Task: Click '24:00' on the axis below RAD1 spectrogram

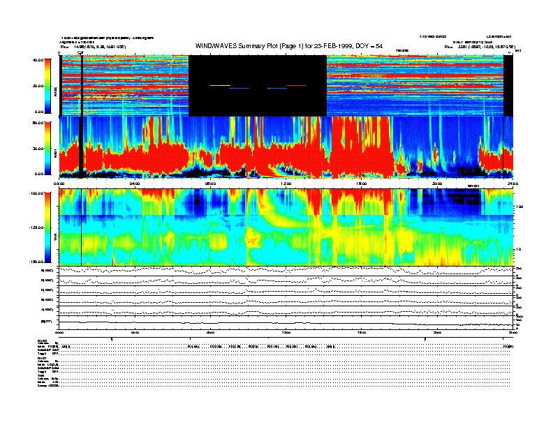Action: 513,183
